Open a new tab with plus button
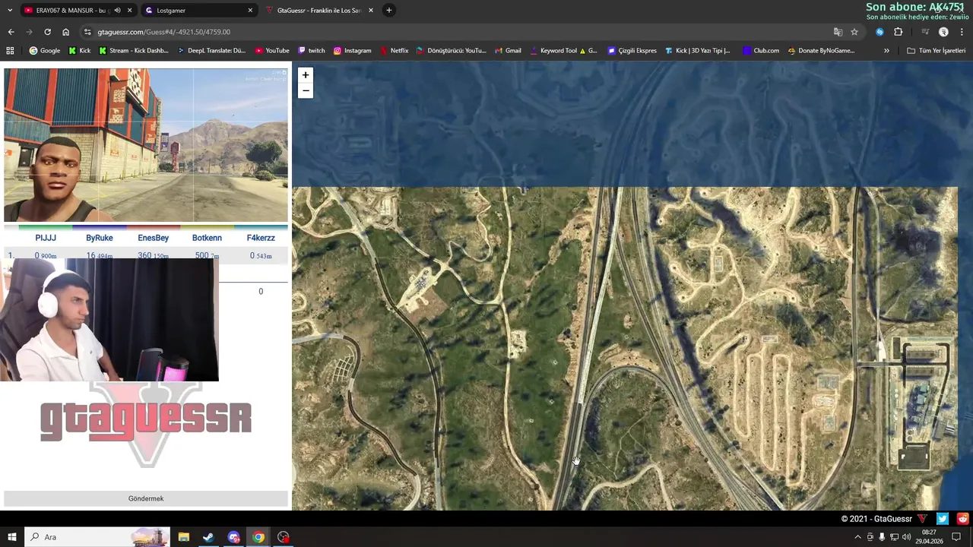The width and height of the screenshot is (973, 547). point(388,11)
